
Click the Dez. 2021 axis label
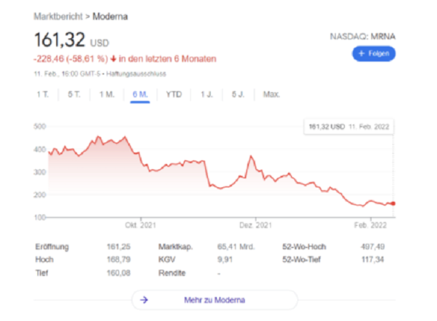[256, 225]
